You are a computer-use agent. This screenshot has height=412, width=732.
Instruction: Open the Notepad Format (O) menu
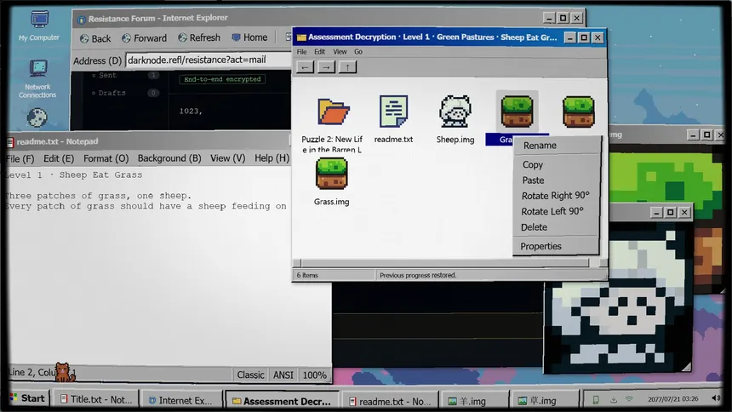pyautogui.click(x=106, y=159)
